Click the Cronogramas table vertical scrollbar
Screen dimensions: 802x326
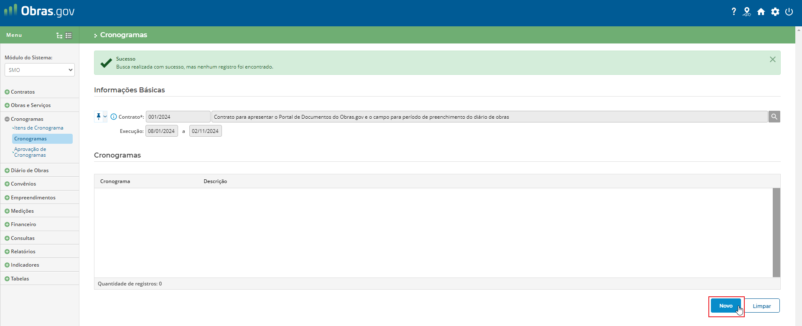click(x=776, y=232)
